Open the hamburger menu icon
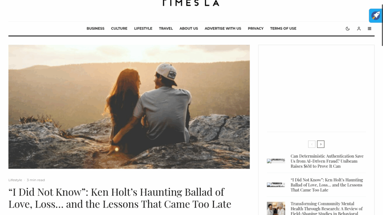383x215 pixels. [x=370, y=28]
